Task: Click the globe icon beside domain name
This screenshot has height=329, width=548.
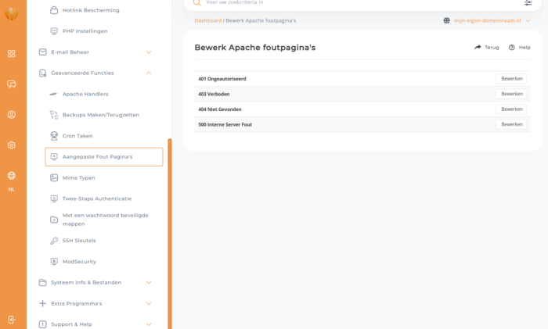Action: click(x=447, y=20)
